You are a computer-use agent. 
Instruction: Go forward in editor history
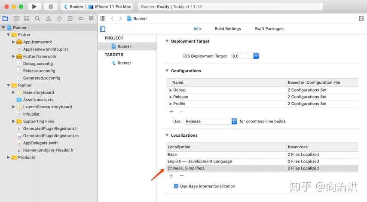tap(120, 18)
